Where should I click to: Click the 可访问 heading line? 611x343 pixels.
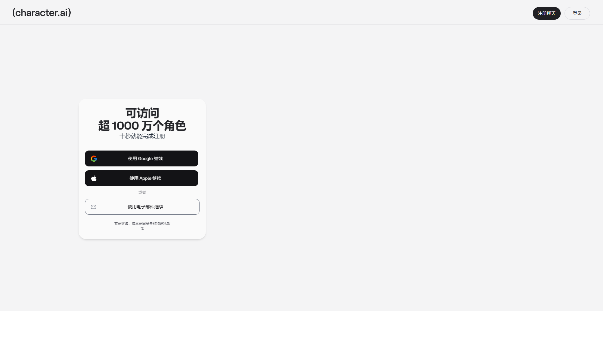tap(142, 113)
